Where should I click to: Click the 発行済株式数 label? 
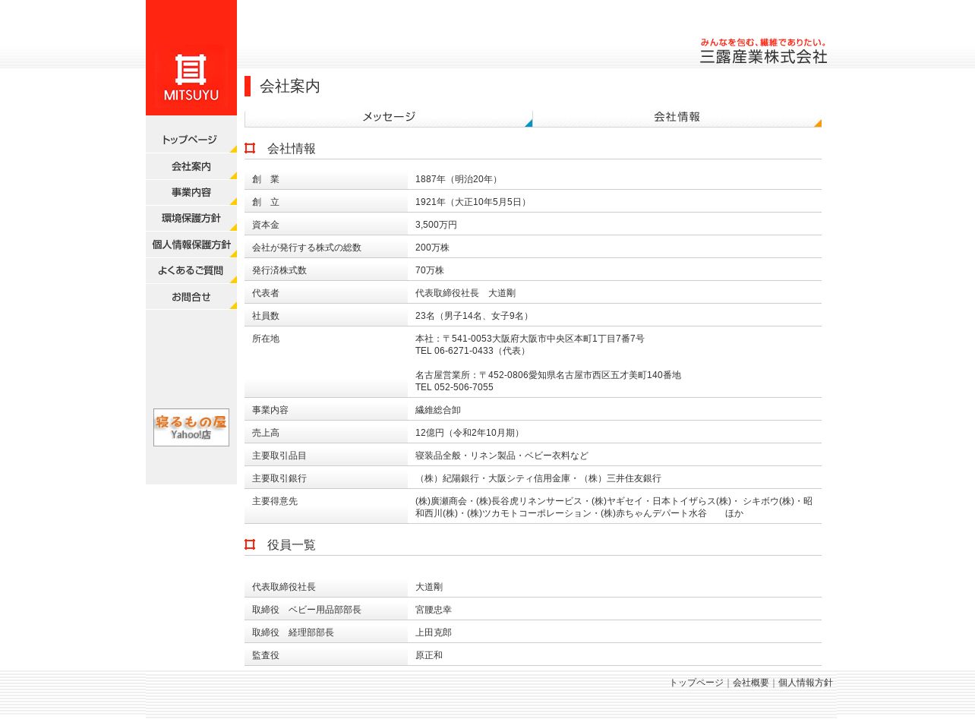[279, 270]
